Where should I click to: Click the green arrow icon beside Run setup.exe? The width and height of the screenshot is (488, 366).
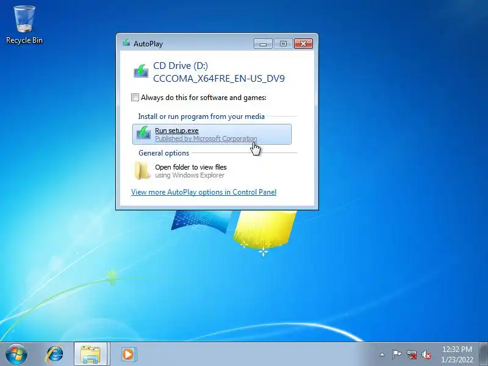coord(143,132)
